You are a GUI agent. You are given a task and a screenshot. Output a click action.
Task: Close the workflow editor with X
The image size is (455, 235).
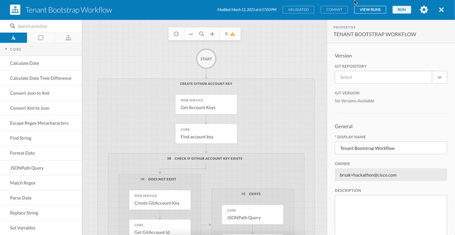tap(441, 9)
